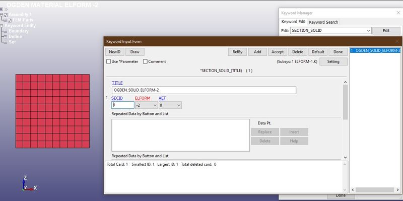The width and height of the screenshot is (403, 201).
Task: Select OGDEN_SOLID_ELFORM-2 in the card list
Action: click(x=375, y=51)
